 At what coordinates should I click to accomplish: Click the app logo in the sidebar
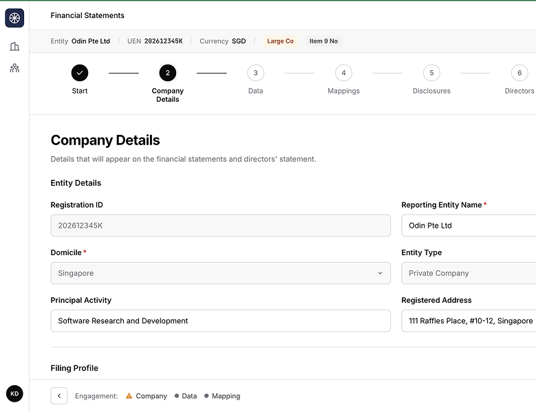pyautogui.click(x=14, y=19)
